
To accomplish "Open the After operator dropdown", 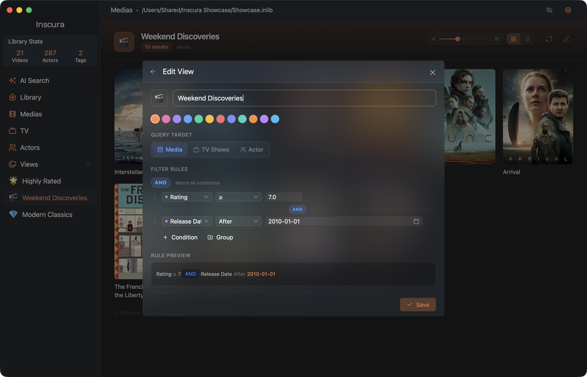I will [x=238, y=221].
